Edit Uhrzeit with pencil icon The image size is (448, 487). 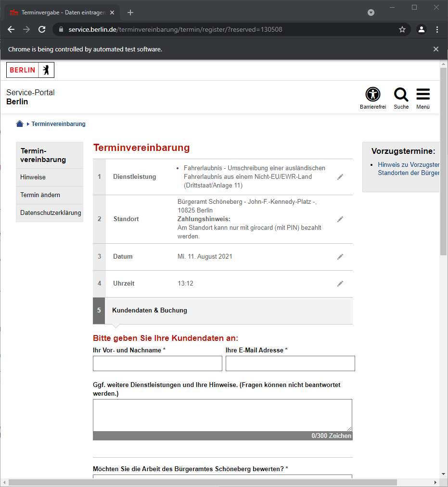(340, 283)
